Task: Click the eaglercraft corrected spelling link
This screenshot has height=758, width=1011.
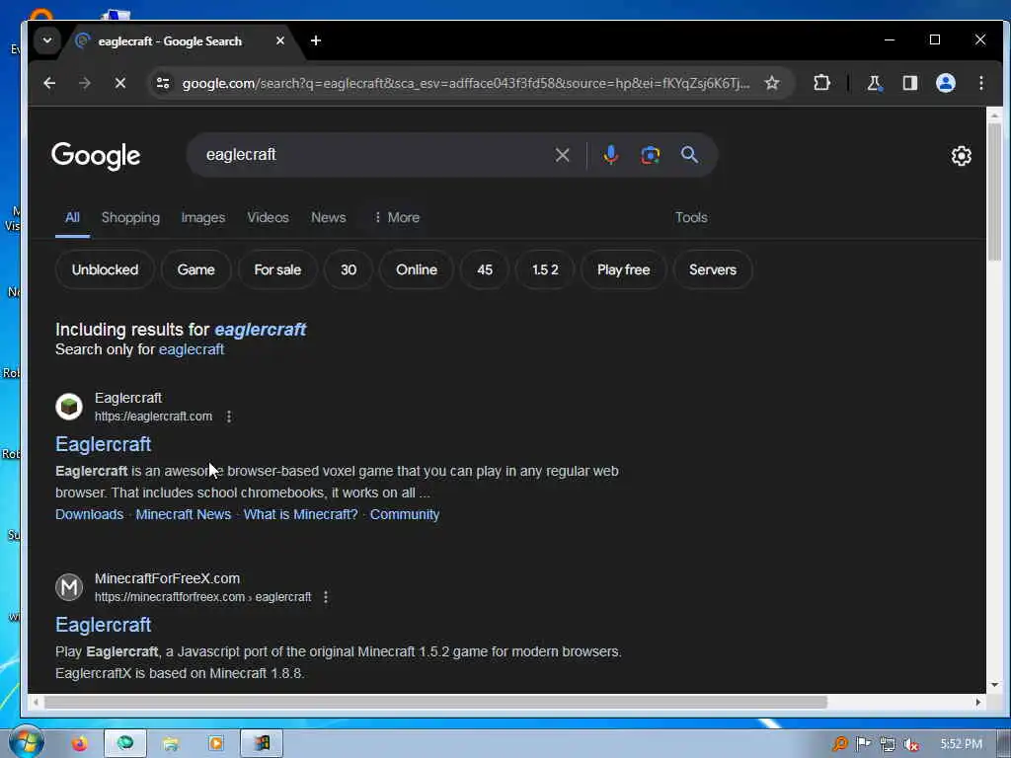Action: [260, 330]
